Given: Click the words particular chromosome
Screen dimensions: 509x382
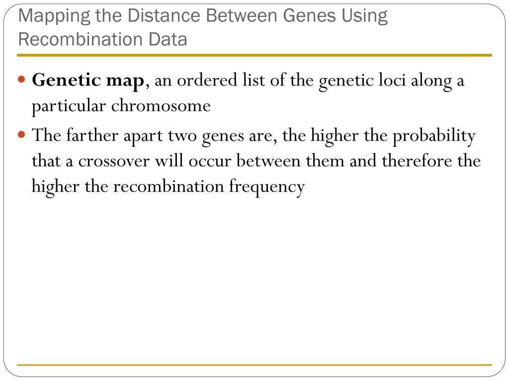Looking at the screenshot, I should (121, 106).
